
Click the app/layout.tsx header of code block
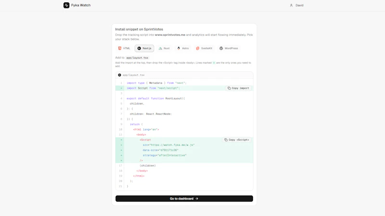tap(184, 75)
